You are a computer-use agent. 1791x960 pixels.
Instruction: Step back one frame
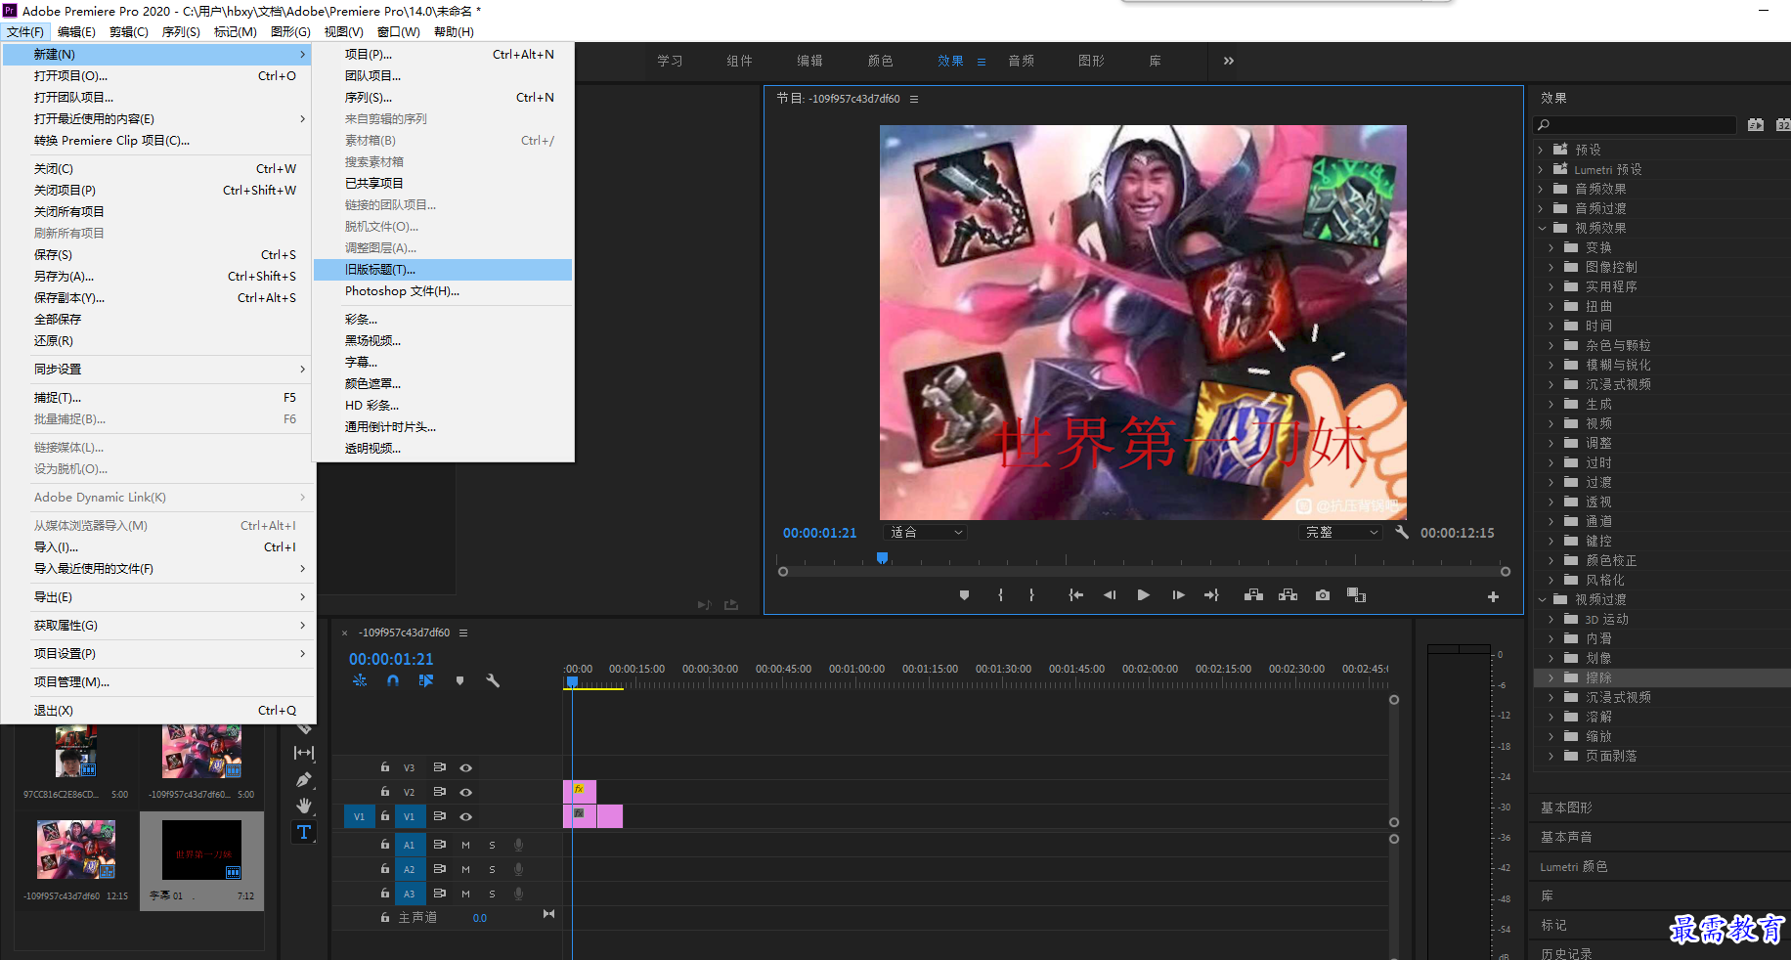click(1110, 595)
